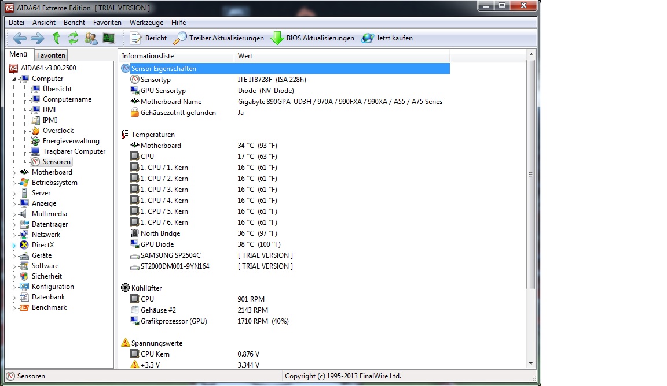Select Overclock tree item
The image size is (667, 386).
[x=58, y=131]
